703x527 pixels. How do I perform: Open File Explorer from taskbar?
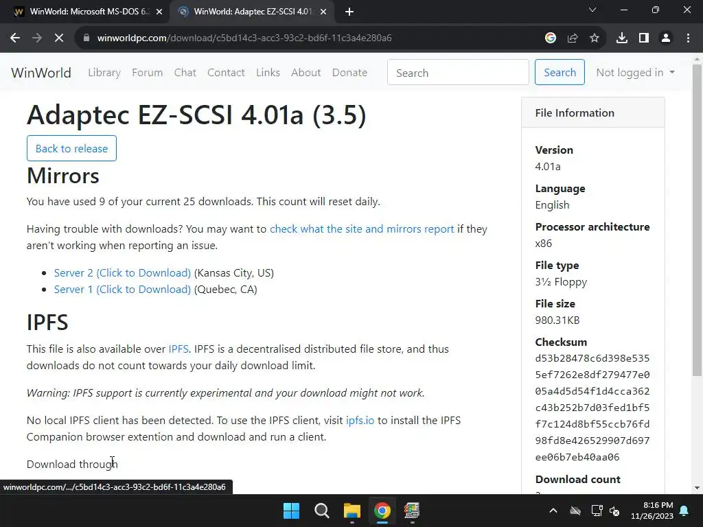point(352,511)
